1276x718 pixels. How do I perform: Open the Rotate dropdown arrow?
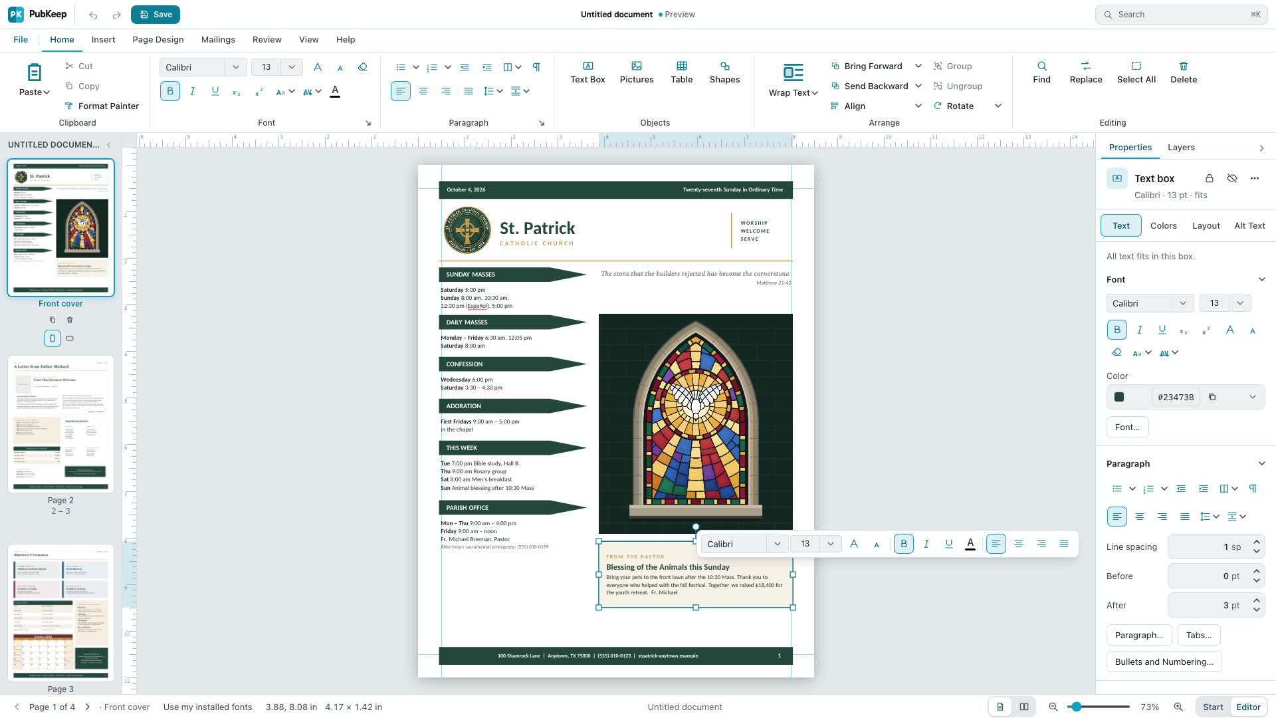coord(998,106)
